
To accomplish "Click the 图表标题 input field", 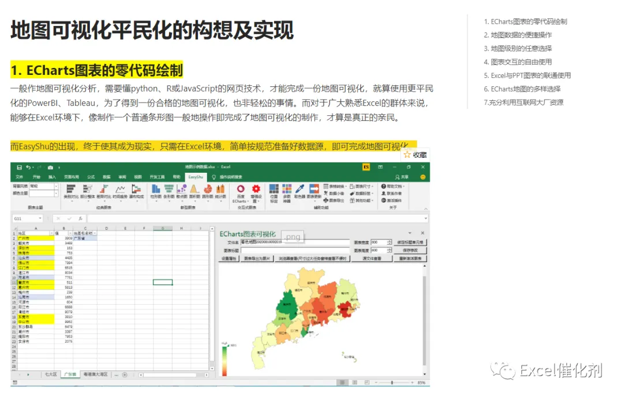I will pos(294,251).
